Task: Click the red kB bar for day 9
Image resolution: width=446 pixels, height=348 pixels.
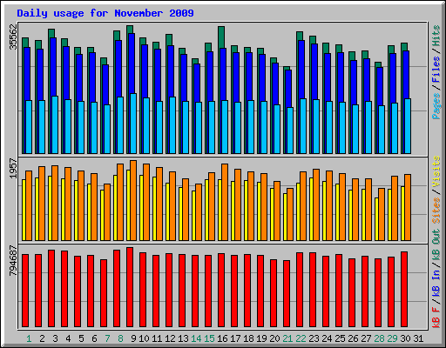Action: click(130, 287)
